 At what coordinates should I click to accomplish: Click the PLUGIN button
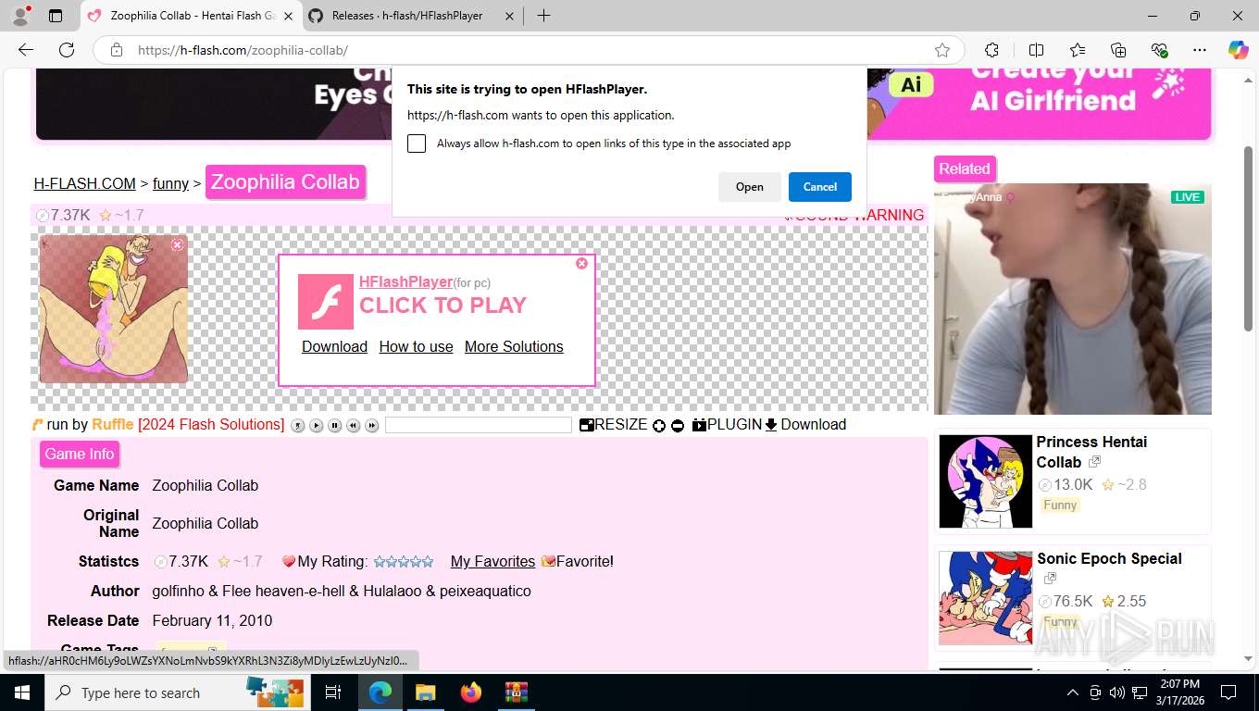pyautogui.click(x=727, y=424)
